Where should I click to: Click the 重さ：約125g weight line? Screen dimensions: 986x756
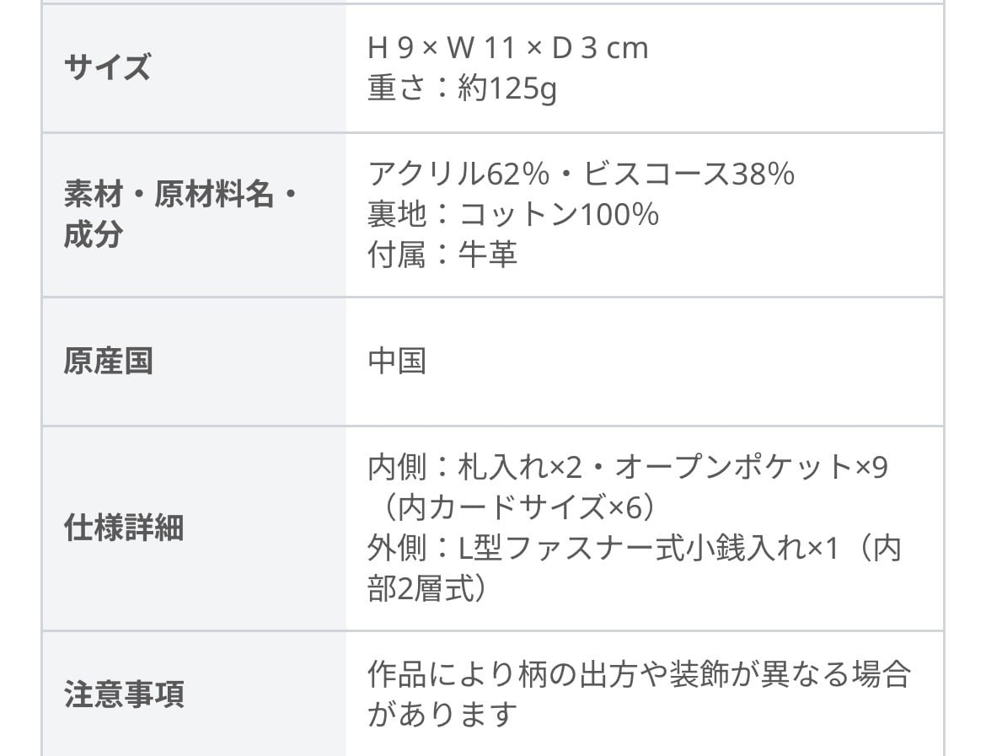tap(462, 88)
